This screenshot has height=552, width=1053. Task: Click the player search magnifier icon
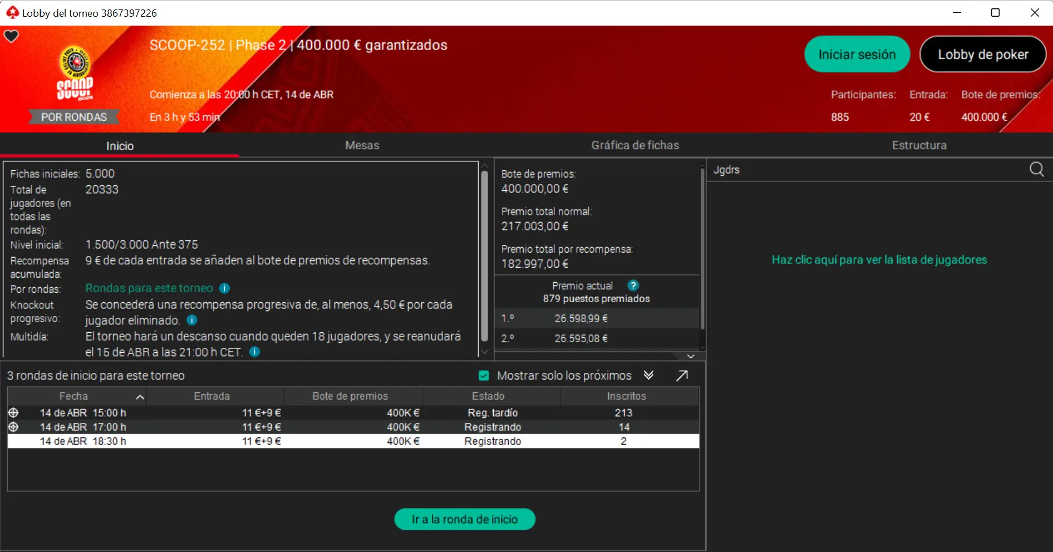tap(1036, 169)
